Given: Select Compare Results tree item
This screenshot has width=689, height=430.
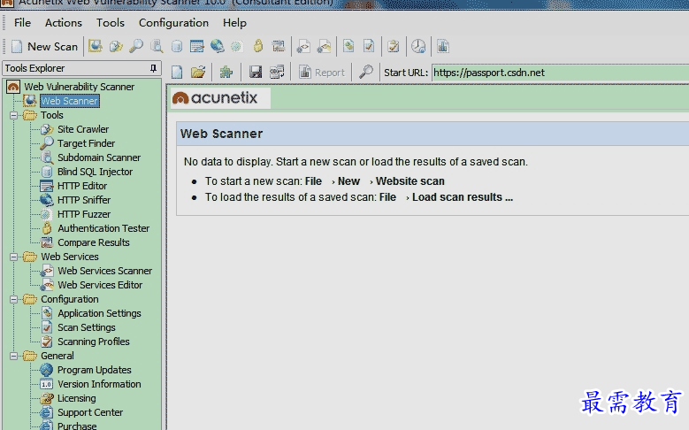Looking at the screenshot, I should 94,242.
